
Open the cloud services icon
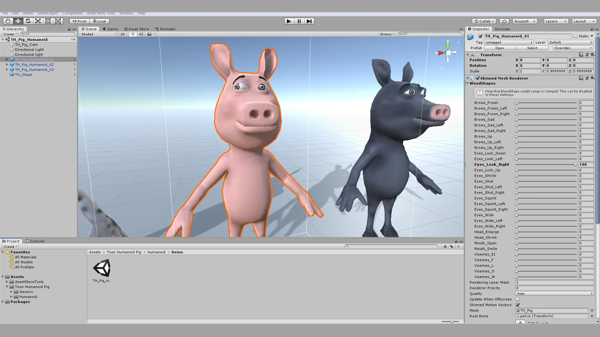504,21
